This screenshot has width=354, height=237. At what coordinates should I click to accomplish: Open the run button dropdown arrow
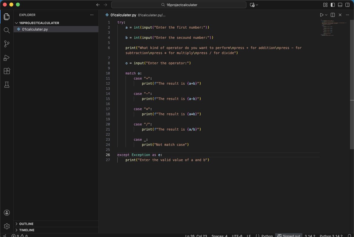(326, 15)
